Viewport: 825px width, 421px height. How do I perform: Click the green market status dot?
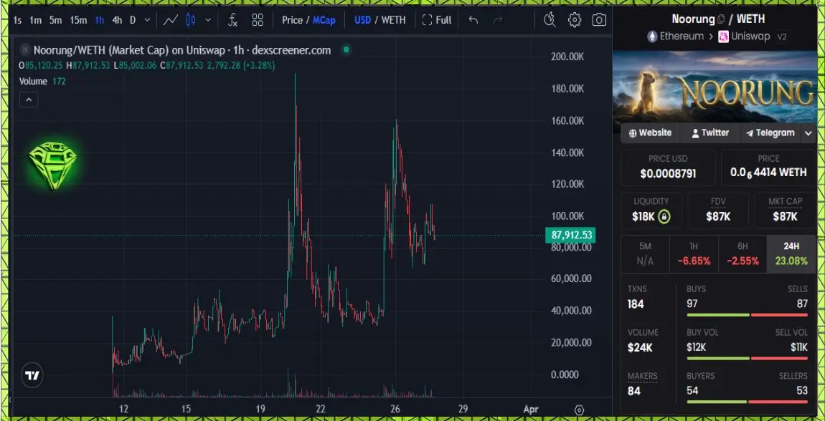tap(346, 50)
